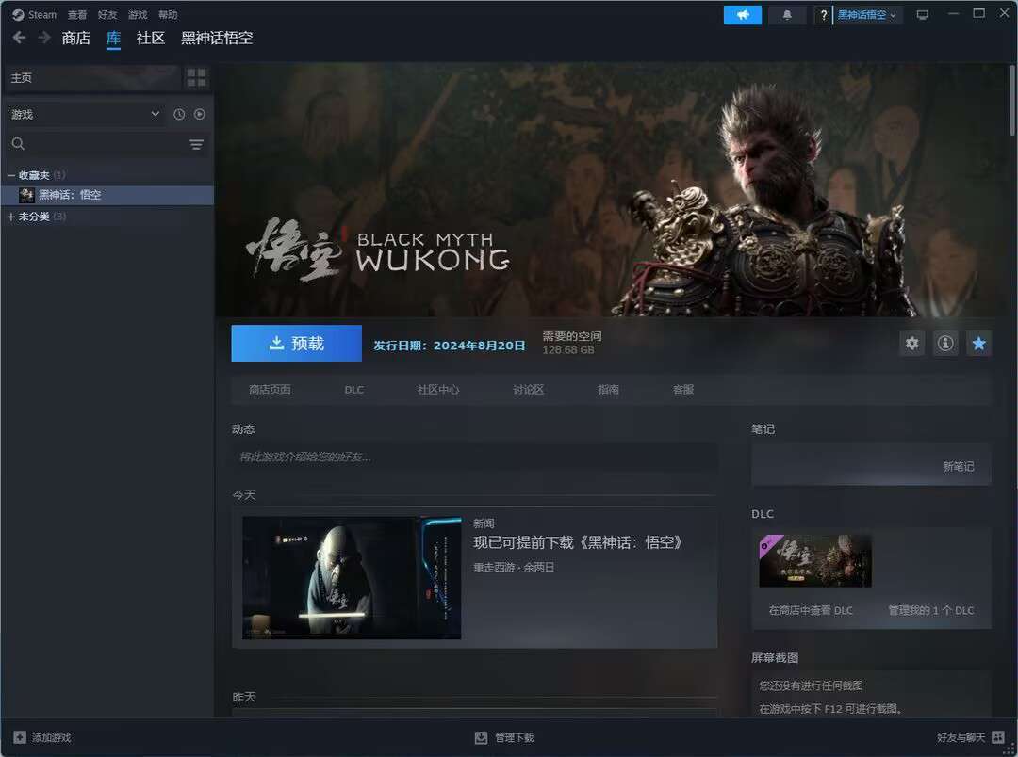Switch to Big Picture mode monitor icon
Viewport: 1018px width, 757px height.
point(922,14)
